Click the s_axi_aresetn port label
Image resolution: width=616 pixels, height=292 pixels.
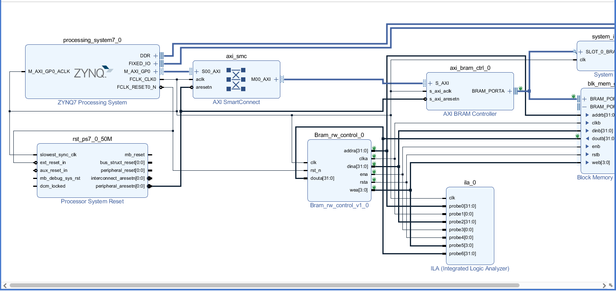pos(444,99)
